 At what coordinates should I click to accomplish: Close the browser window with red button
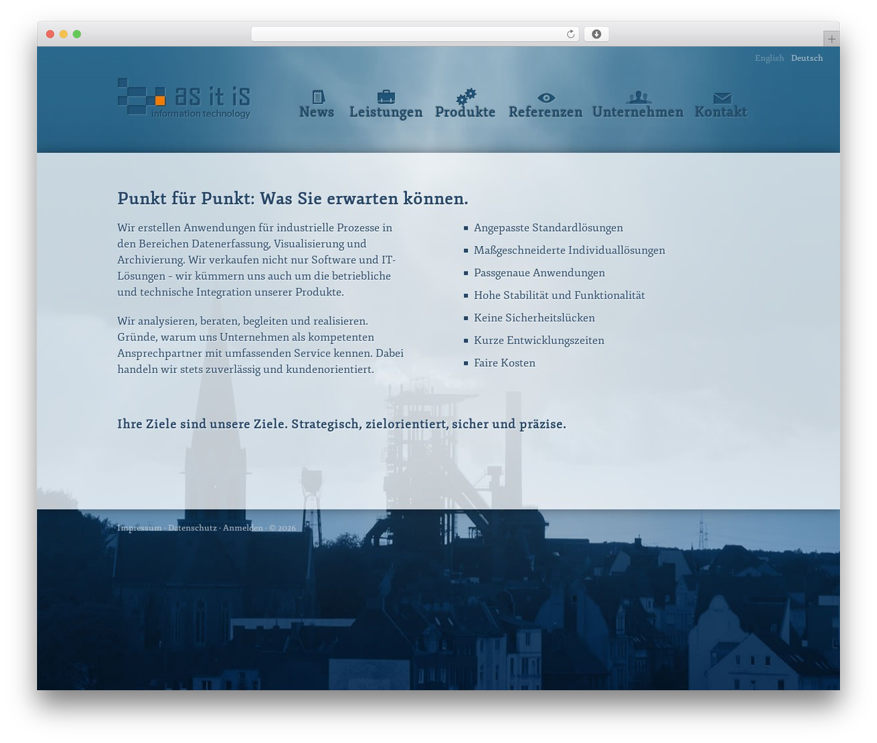[x=50, y=34]
